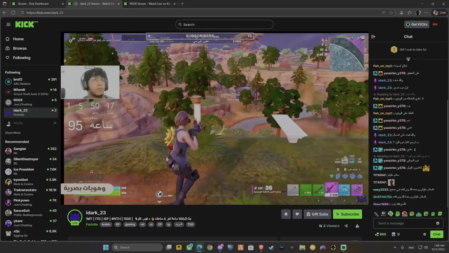Reload the page with refresh button

[13, 13]
